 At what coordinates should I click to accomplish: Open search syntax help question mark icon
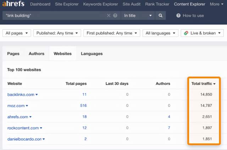tap(115, 16)
